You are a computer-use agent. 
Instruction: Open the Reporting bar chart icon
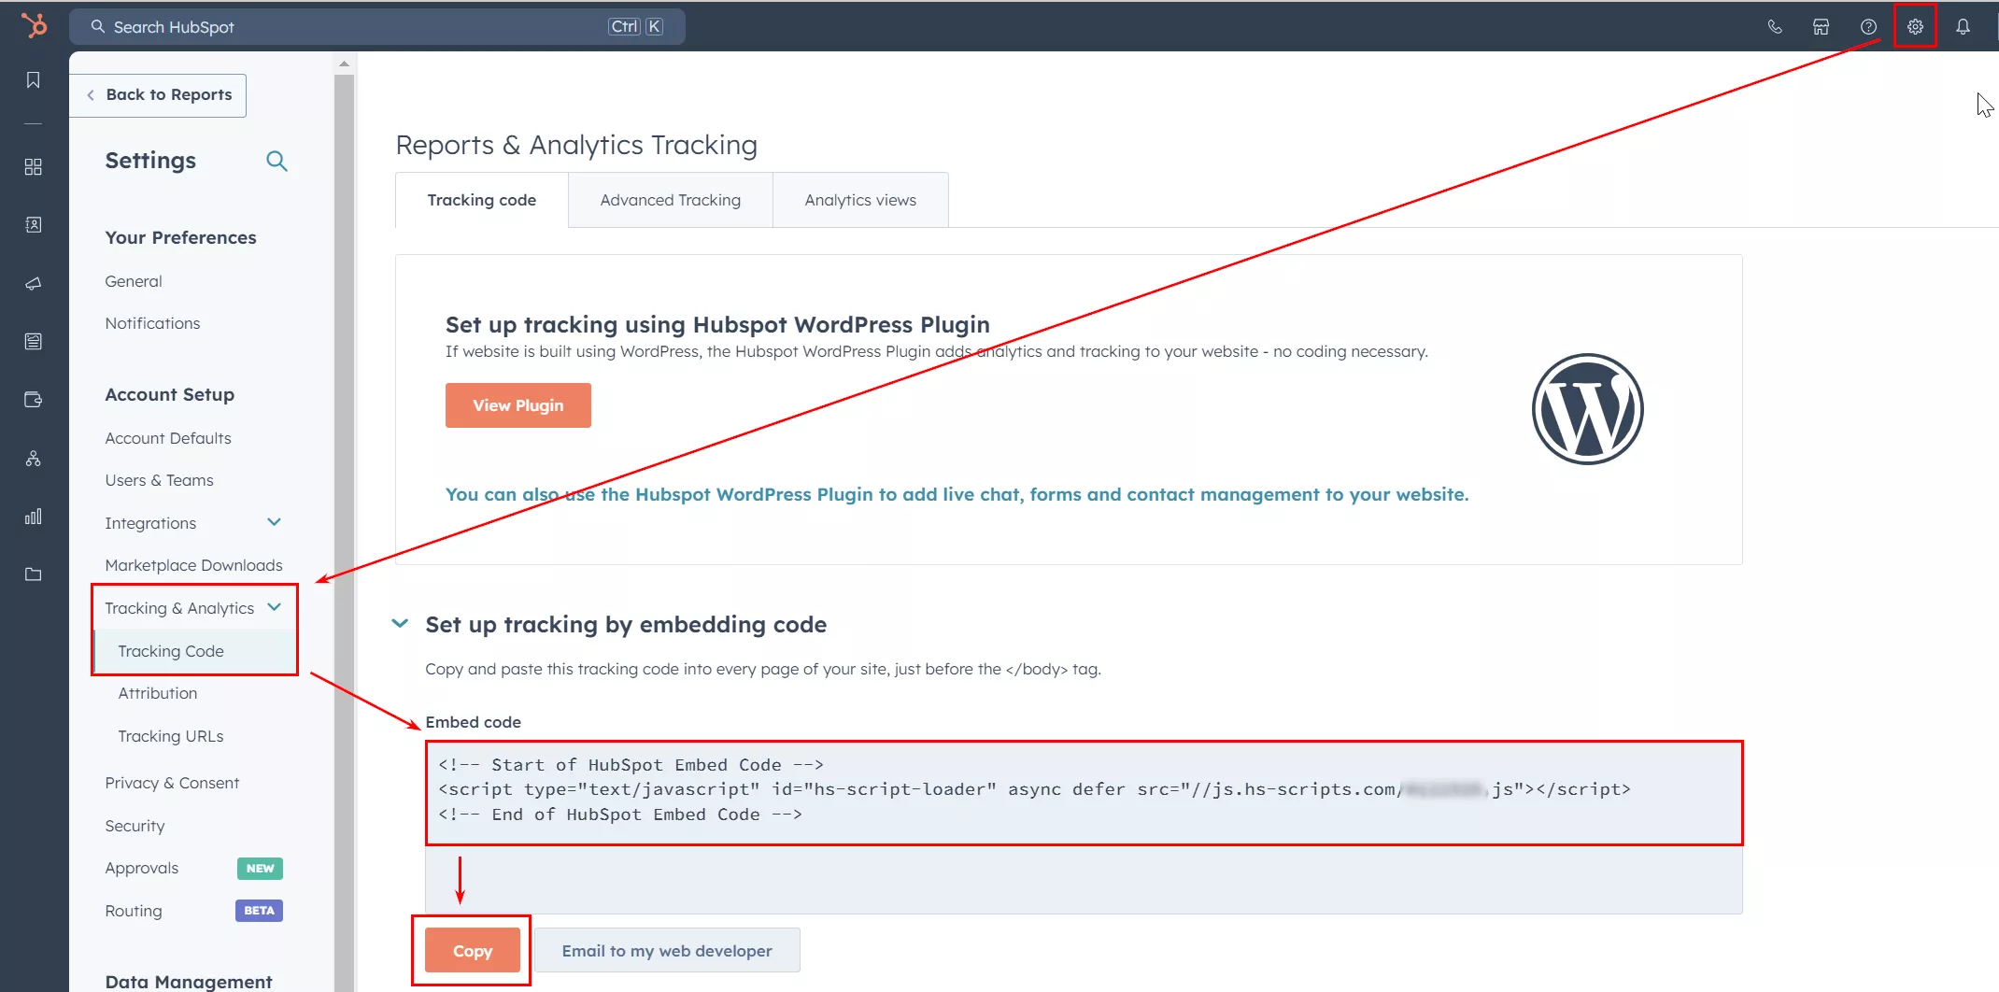pos(34,517)
